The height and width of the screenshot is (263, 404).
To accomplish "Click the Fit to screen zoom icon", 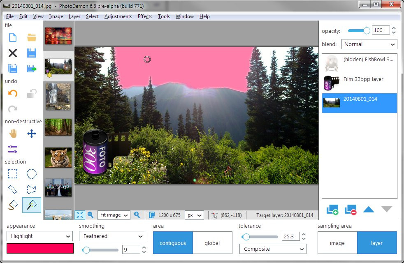I will pyautogui.click(x=80, y=215).
